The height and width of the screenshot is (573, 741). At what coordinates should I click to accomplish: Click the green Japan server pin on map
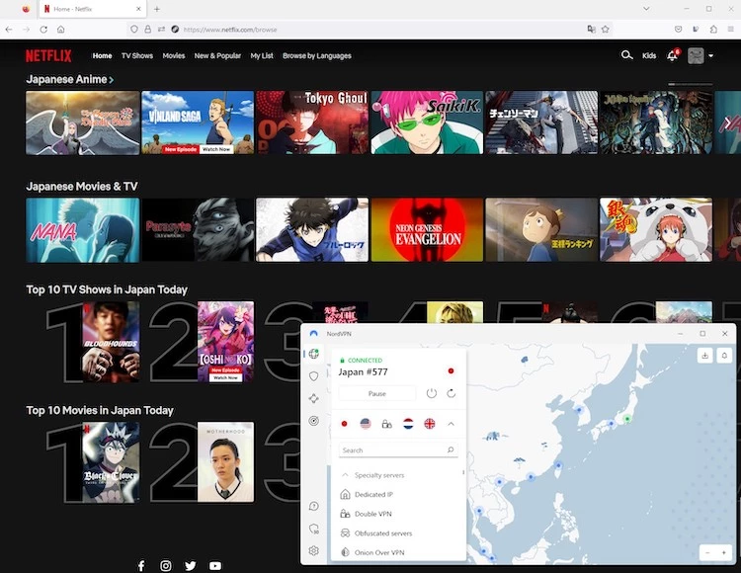(x=627, y=419)
